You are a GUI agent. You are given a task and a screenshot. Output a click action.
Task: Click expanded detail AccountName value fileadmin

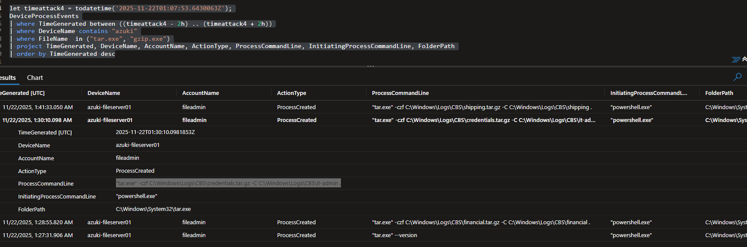click(127, 158)
